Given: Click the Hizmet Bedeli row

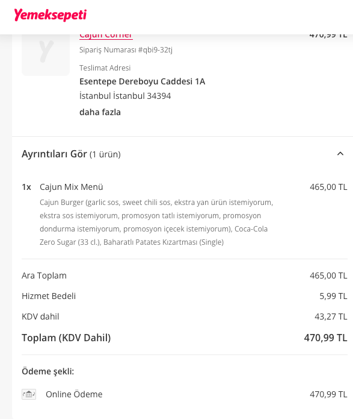Looking at the screenshot, I should 185,296.
